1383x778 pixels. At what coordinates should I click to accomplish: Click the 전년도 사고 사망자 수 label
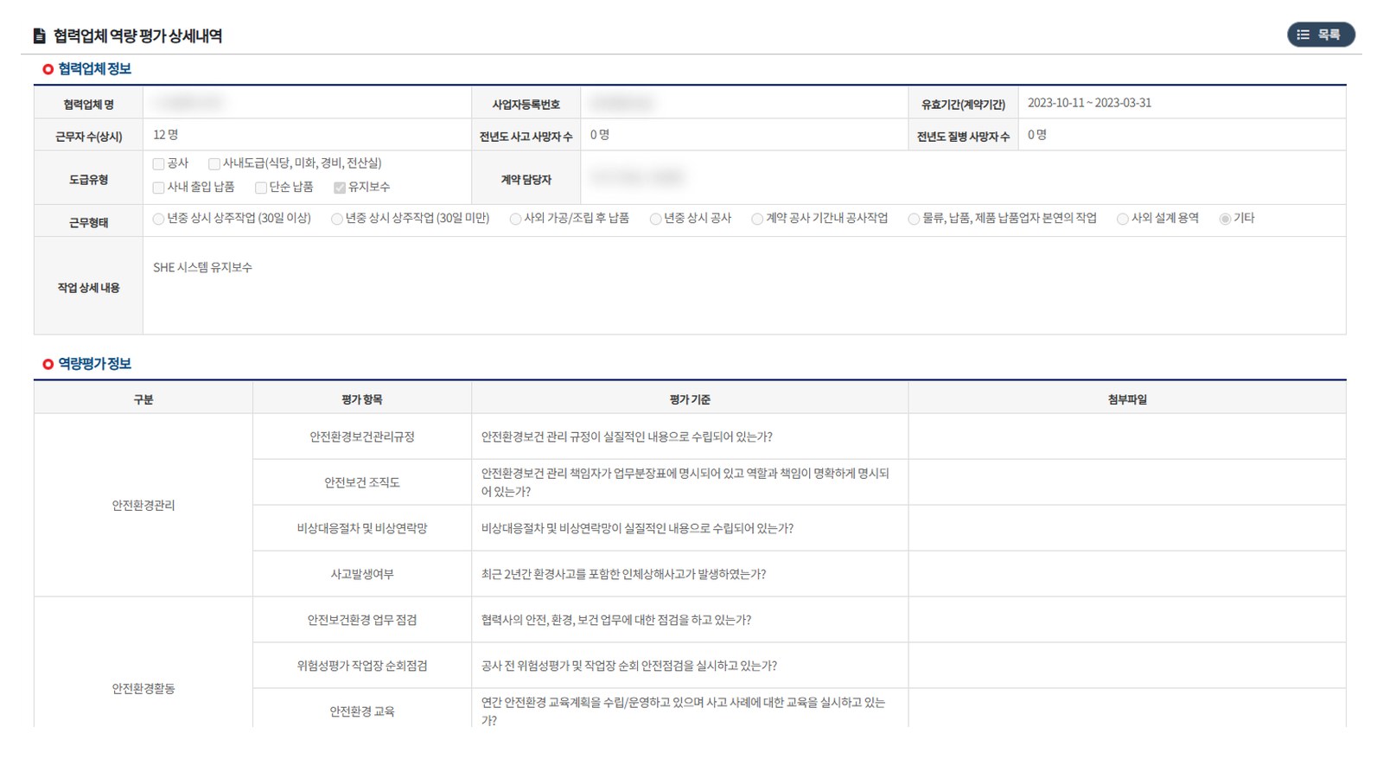pyautogui.click(x=526, y=137)
